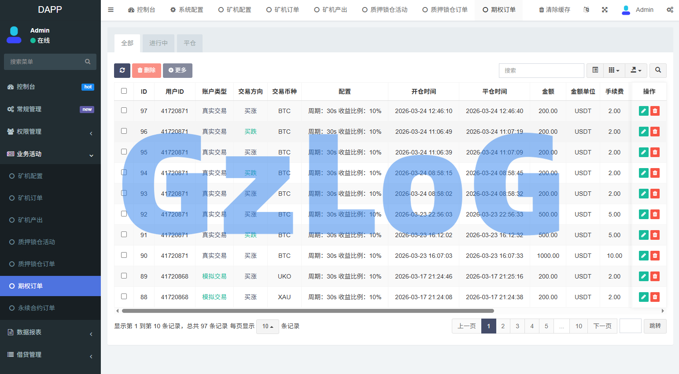Toggle the card view icon near search box
The image size is (679, 374).
(595, 70)
